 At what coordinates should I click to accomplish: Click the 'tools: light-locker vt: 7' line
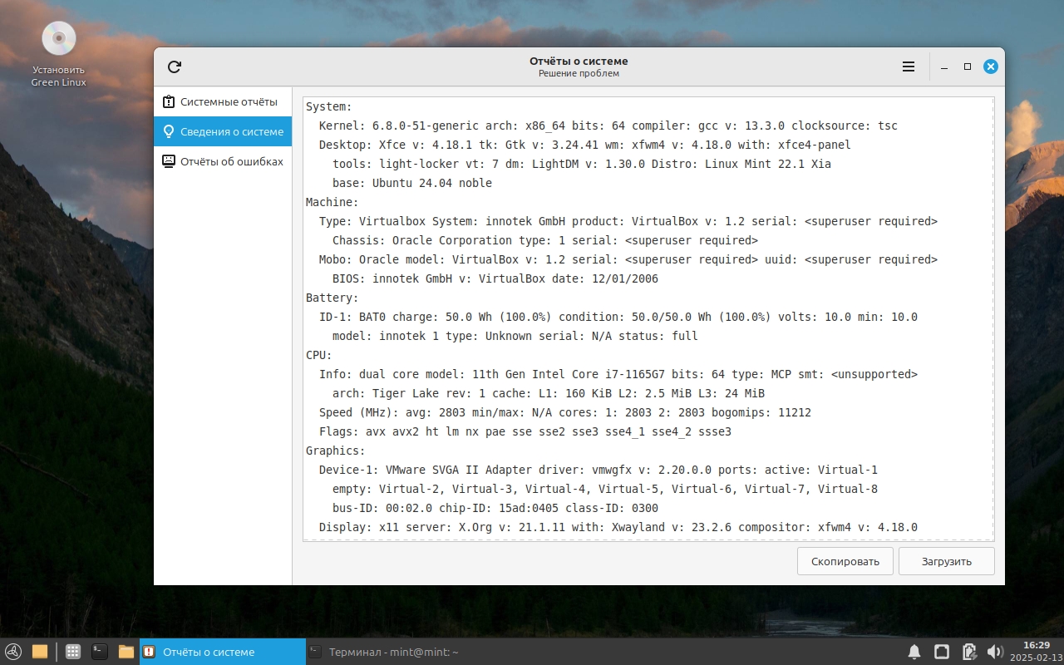[582, 164]
